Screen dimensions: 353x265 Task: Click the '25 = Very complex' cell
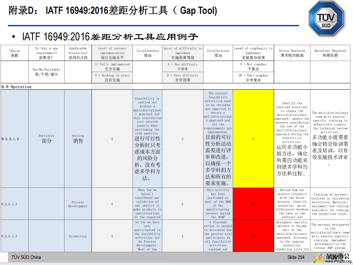pos(253,77)
